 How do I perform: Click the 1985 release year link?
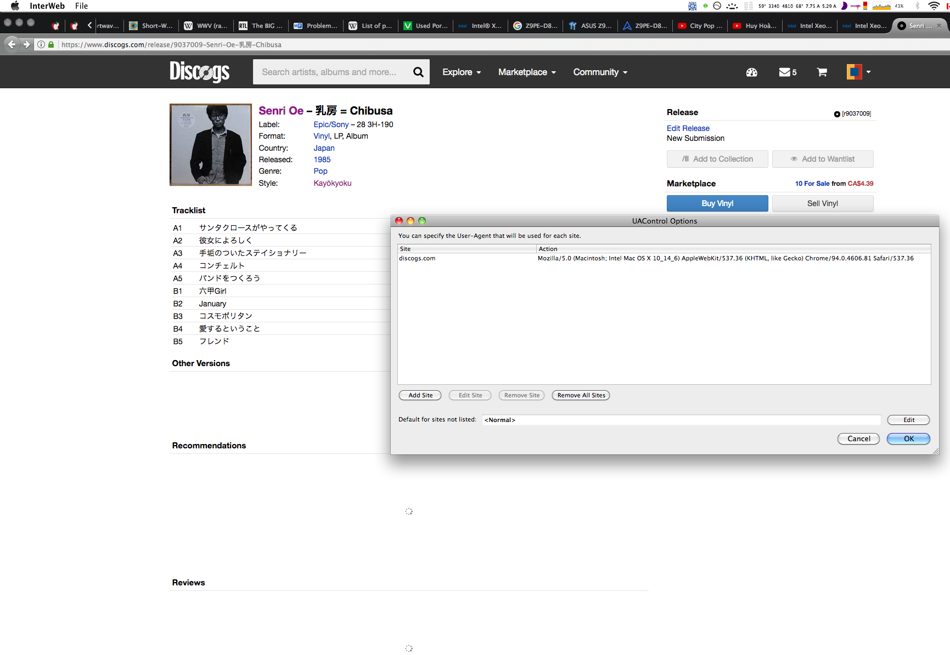pos(322,160)
